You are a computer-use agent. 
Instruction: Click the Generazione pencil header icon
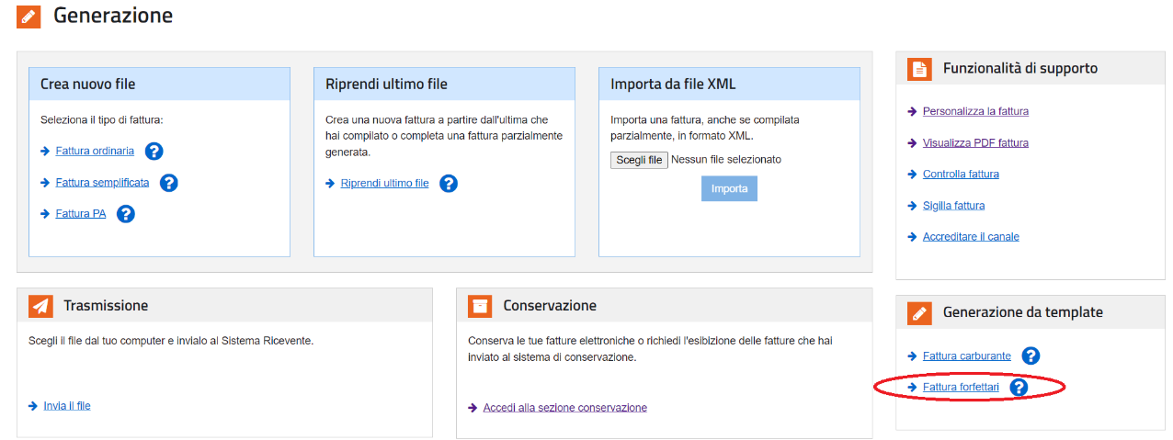click(x=28, y=17)
